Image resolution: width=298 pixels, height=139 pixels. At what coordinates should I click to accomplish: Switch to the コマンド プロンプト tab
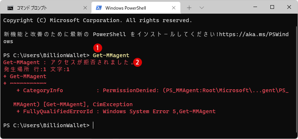pos(46,8)
